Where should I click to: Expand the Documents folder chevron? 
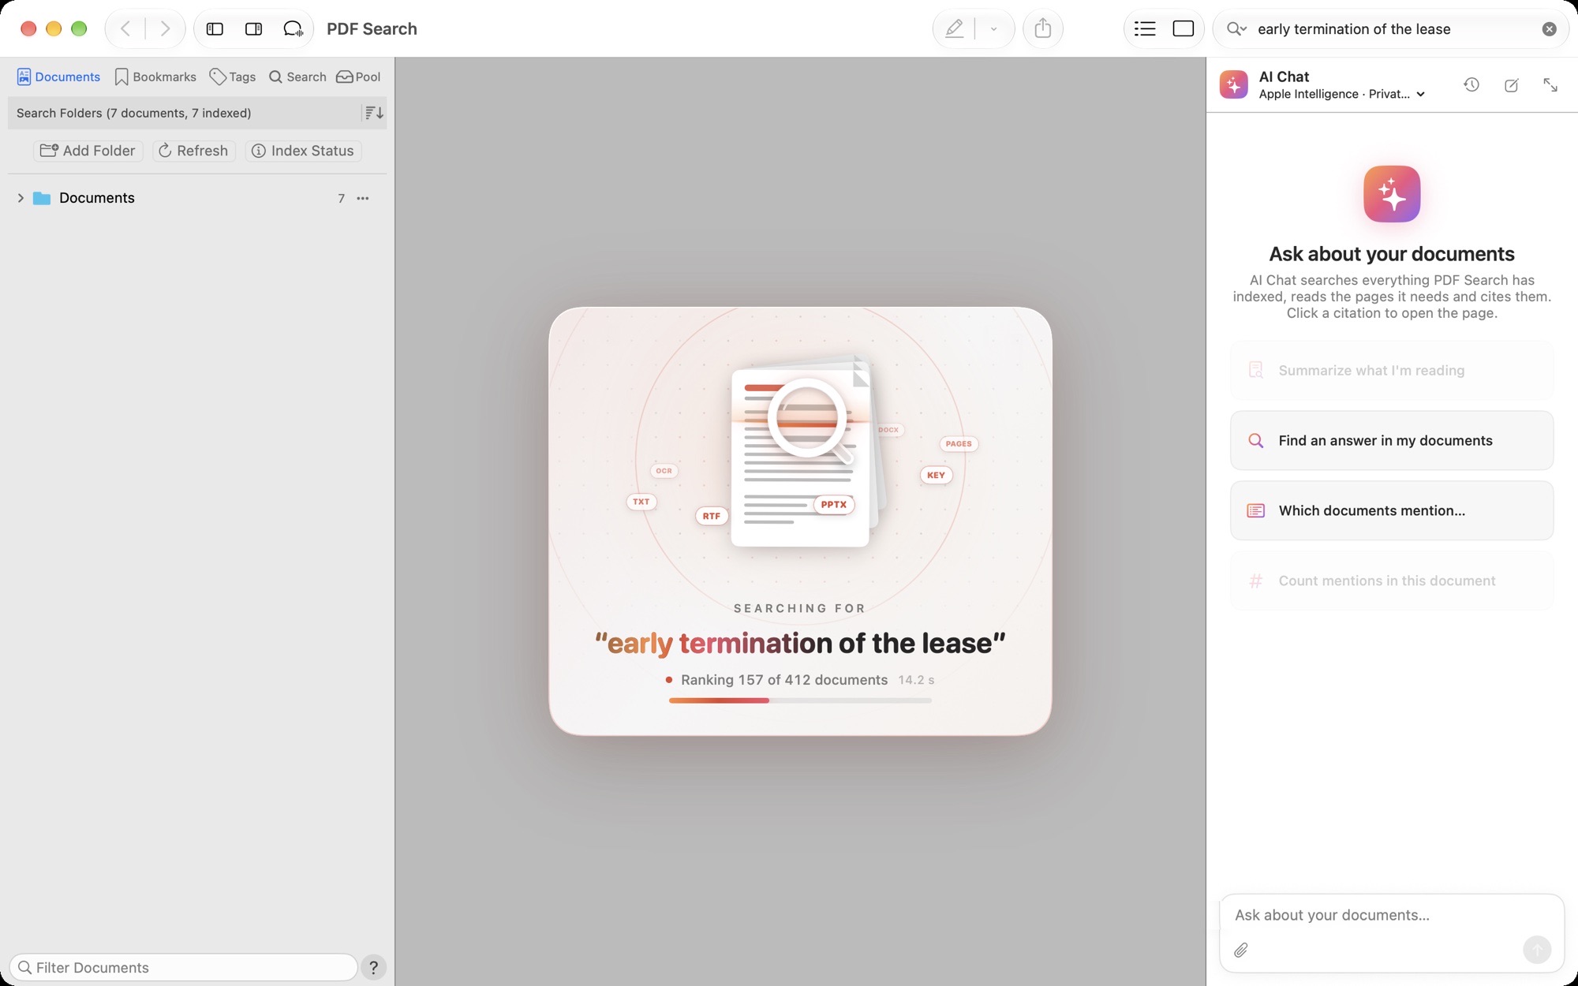point(21,198)
